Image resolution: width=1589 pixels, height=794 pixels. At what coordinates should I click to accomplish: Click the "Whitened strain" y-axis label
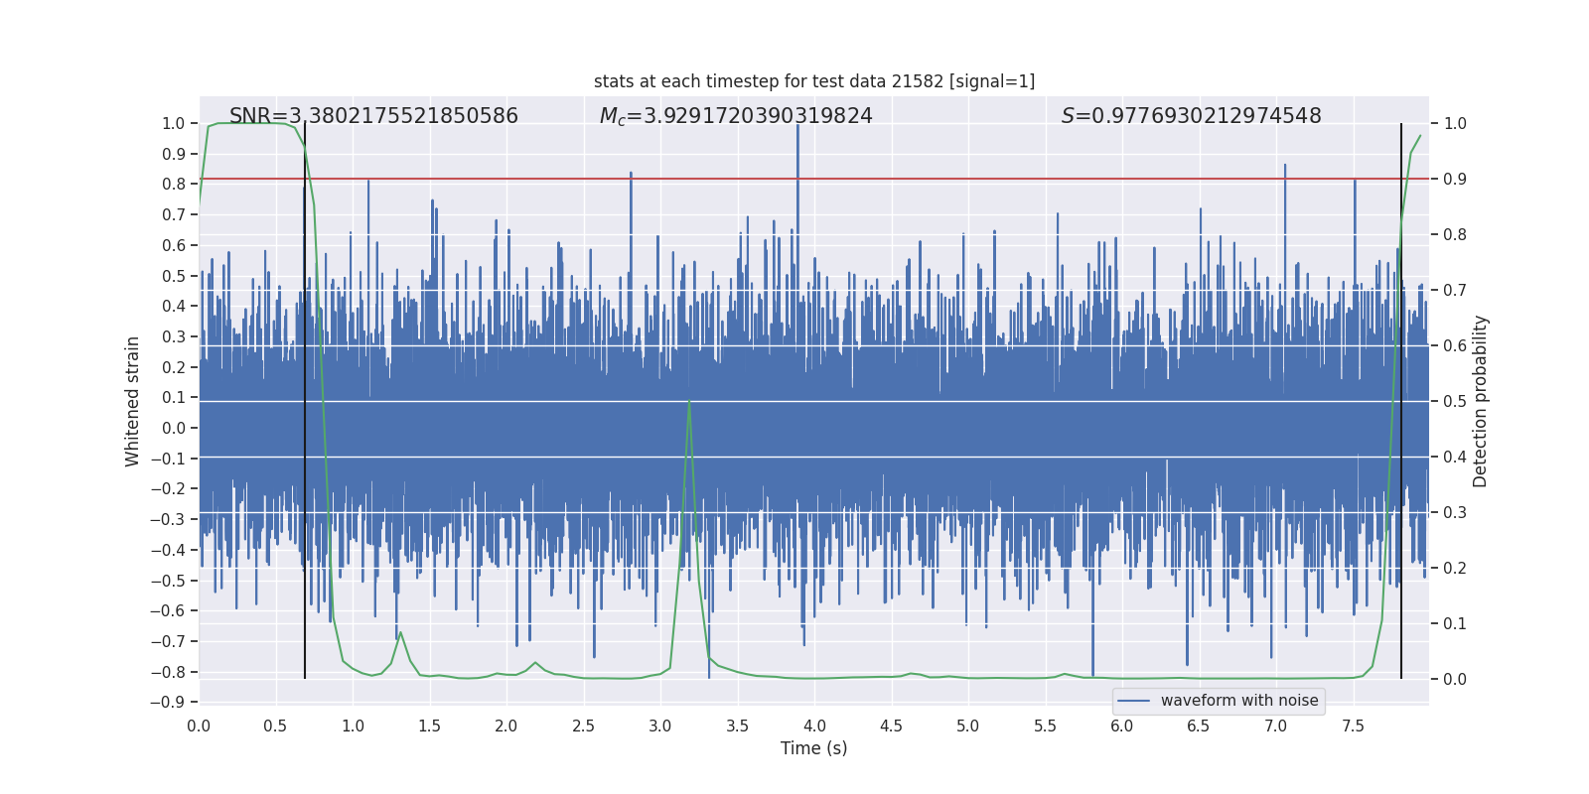pyautogui.click(x=132, y=401)
